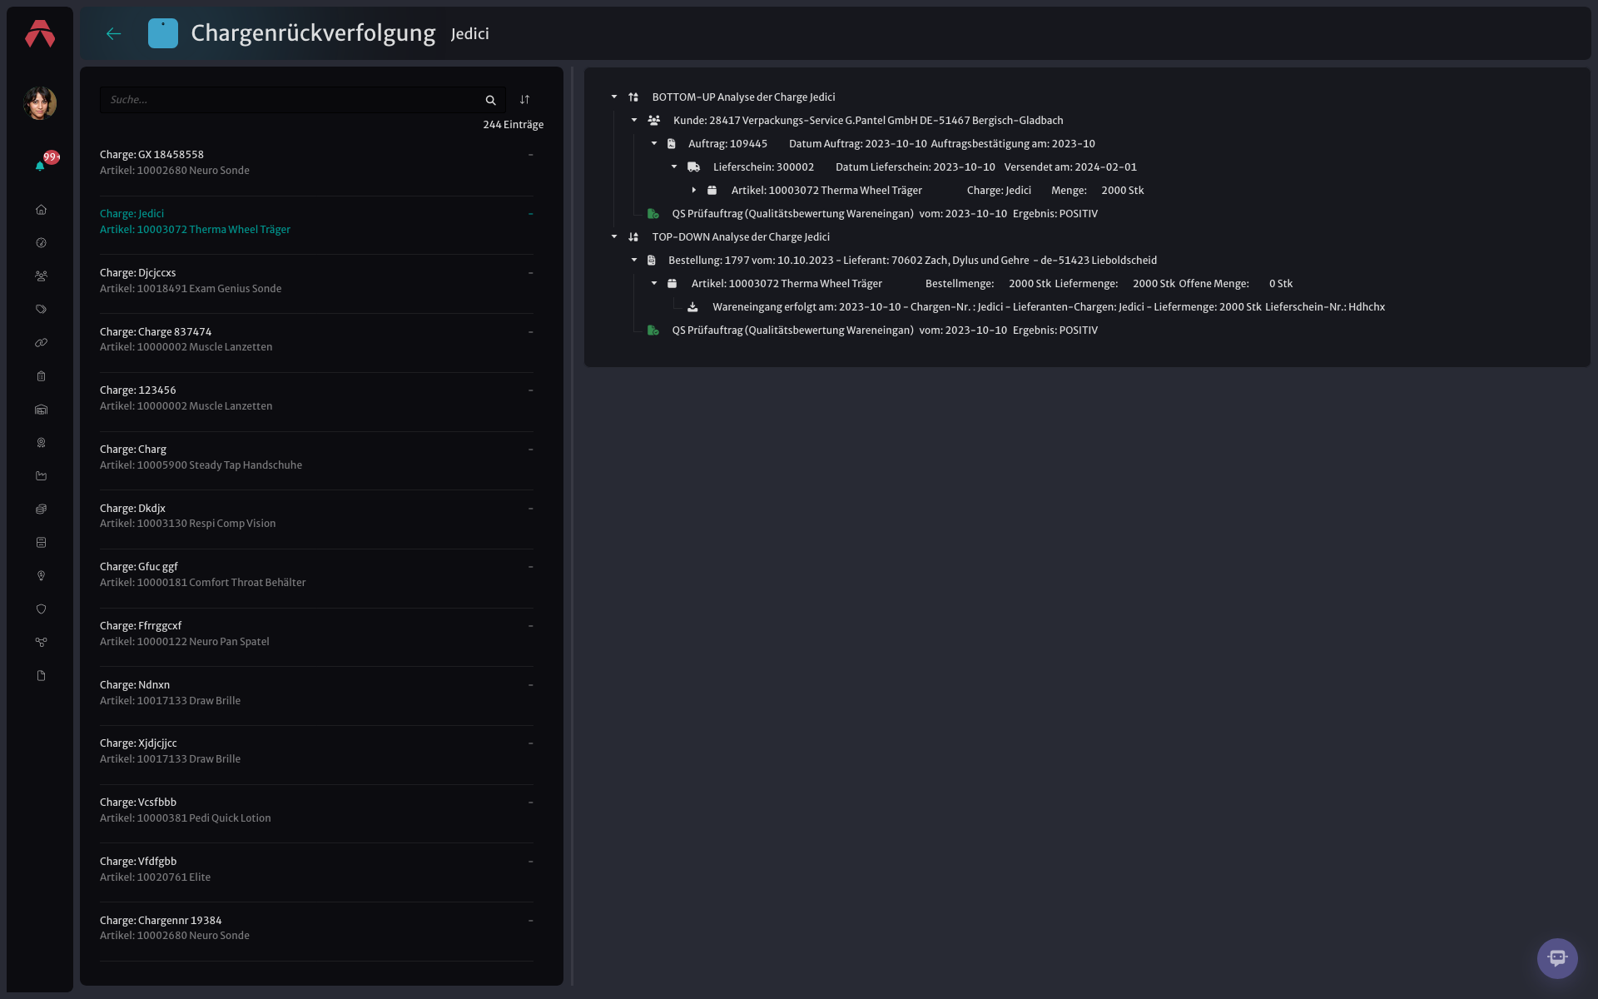The height and width of the screenshot is (999, 1598).
Task: Collapse the Kunde 28417 node
Action: click(634, 121)
